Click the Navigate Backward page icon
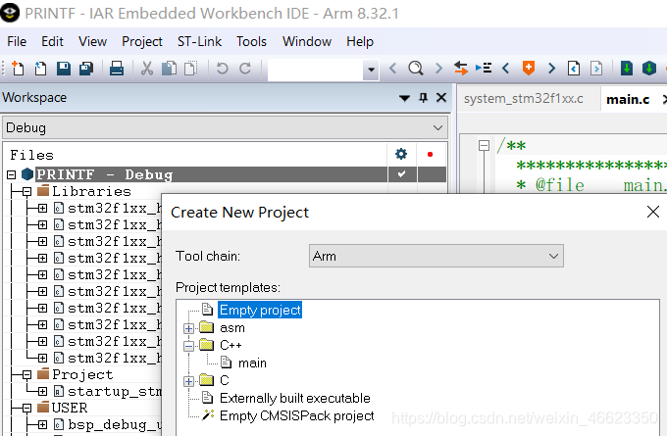 574,68
